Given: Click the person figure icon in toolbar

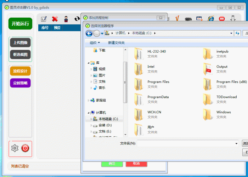Looking at the screenshot, I should (66, 19).
